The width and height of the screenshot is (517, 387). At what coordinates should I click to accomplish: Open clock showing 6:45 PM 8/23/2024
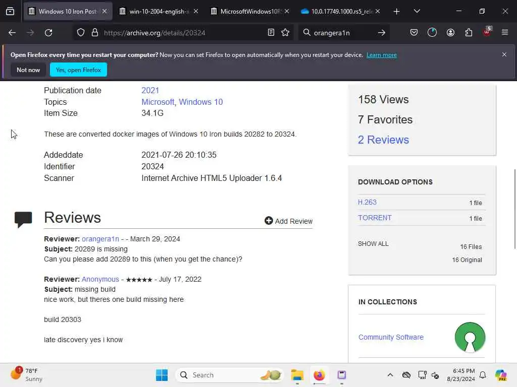coord(461,375)
